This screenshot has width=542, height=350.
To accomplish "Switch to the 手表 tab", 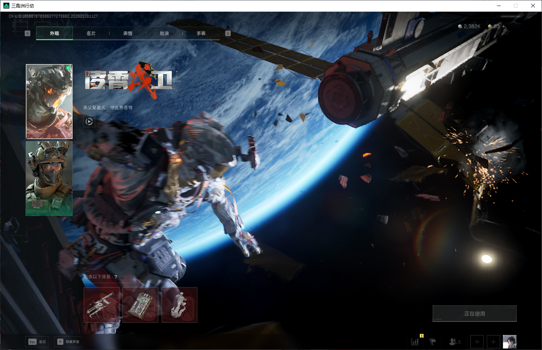I will pos(201,33).
